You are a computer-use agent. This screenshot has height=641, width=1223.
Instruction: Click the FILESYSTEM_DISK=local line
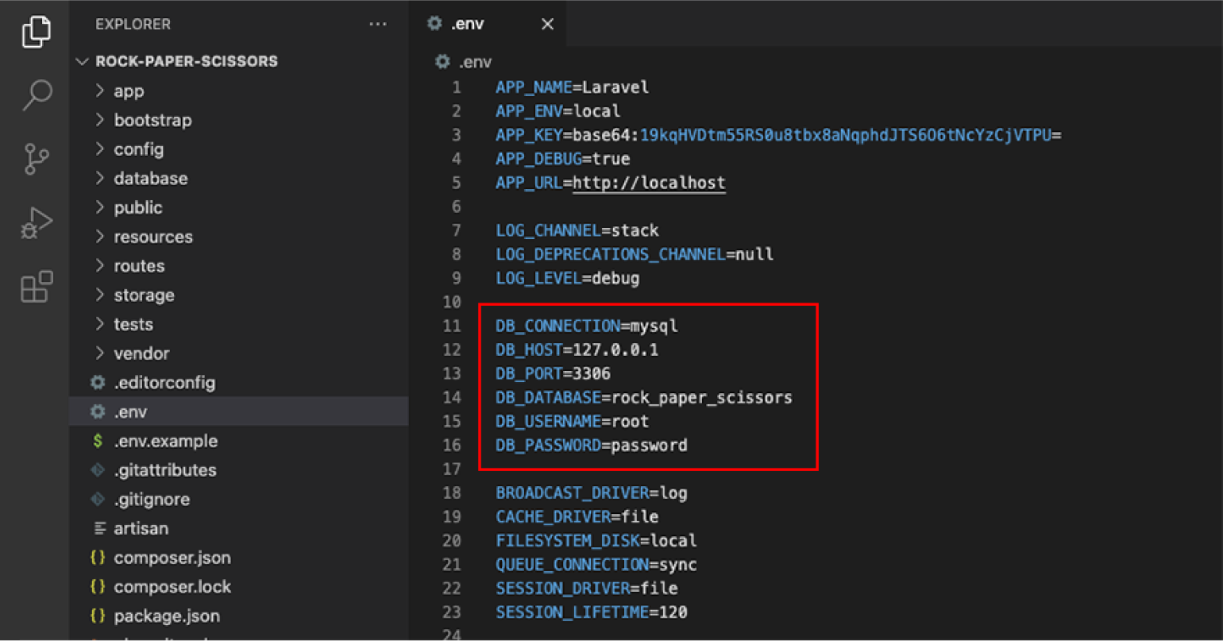(596, 540)
